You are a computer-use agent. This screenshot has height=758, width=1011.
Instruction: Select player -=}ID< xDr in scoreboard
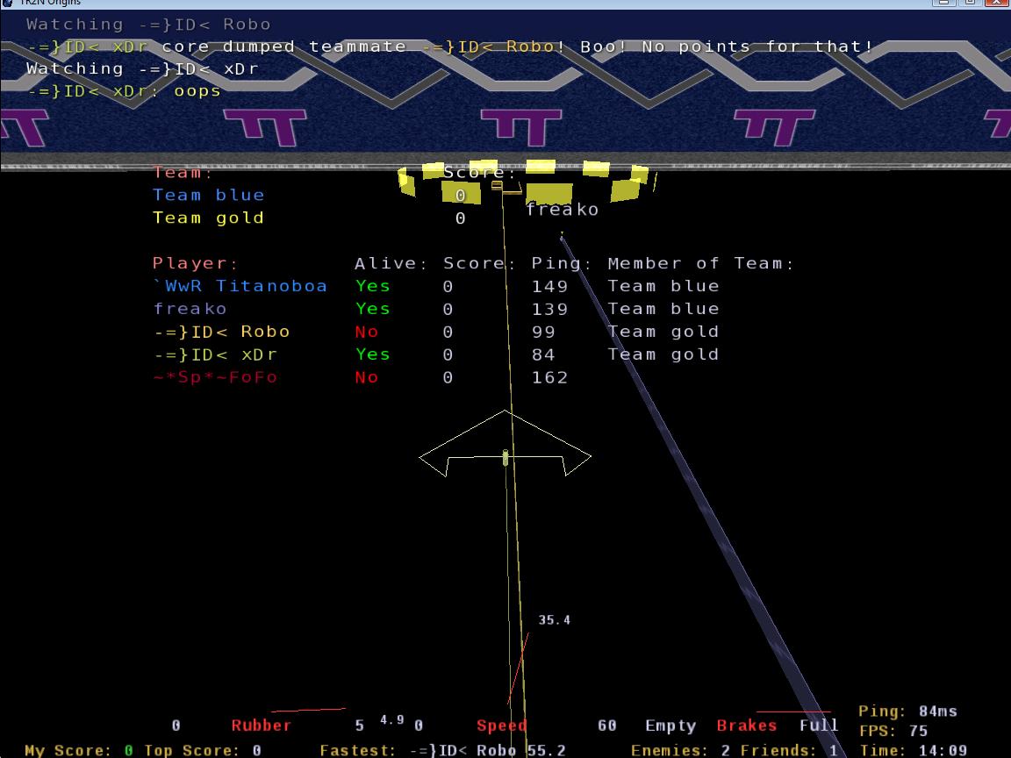point(216,354)
